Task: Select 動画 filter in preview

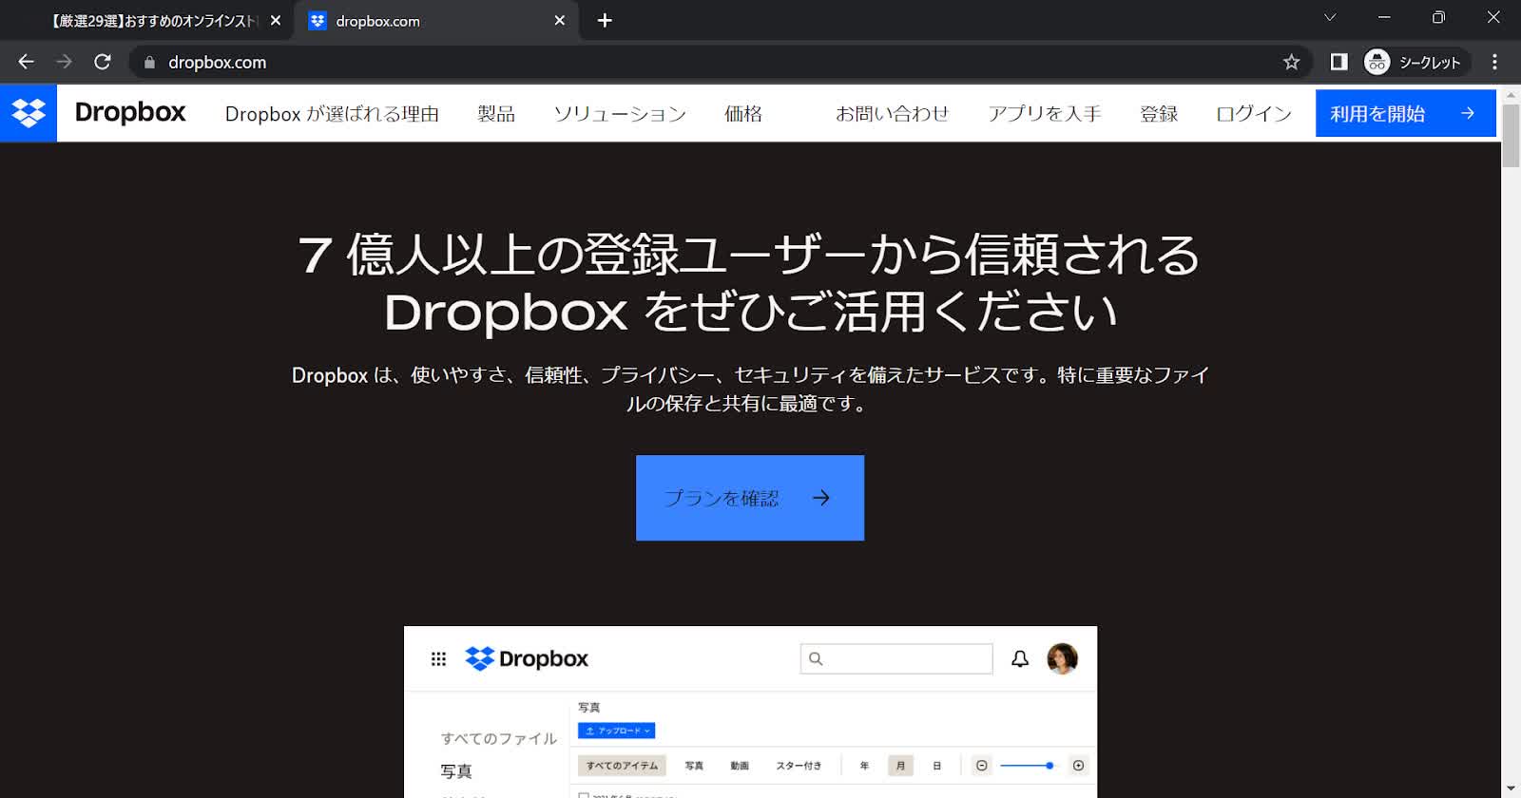Action: [740, 766]
